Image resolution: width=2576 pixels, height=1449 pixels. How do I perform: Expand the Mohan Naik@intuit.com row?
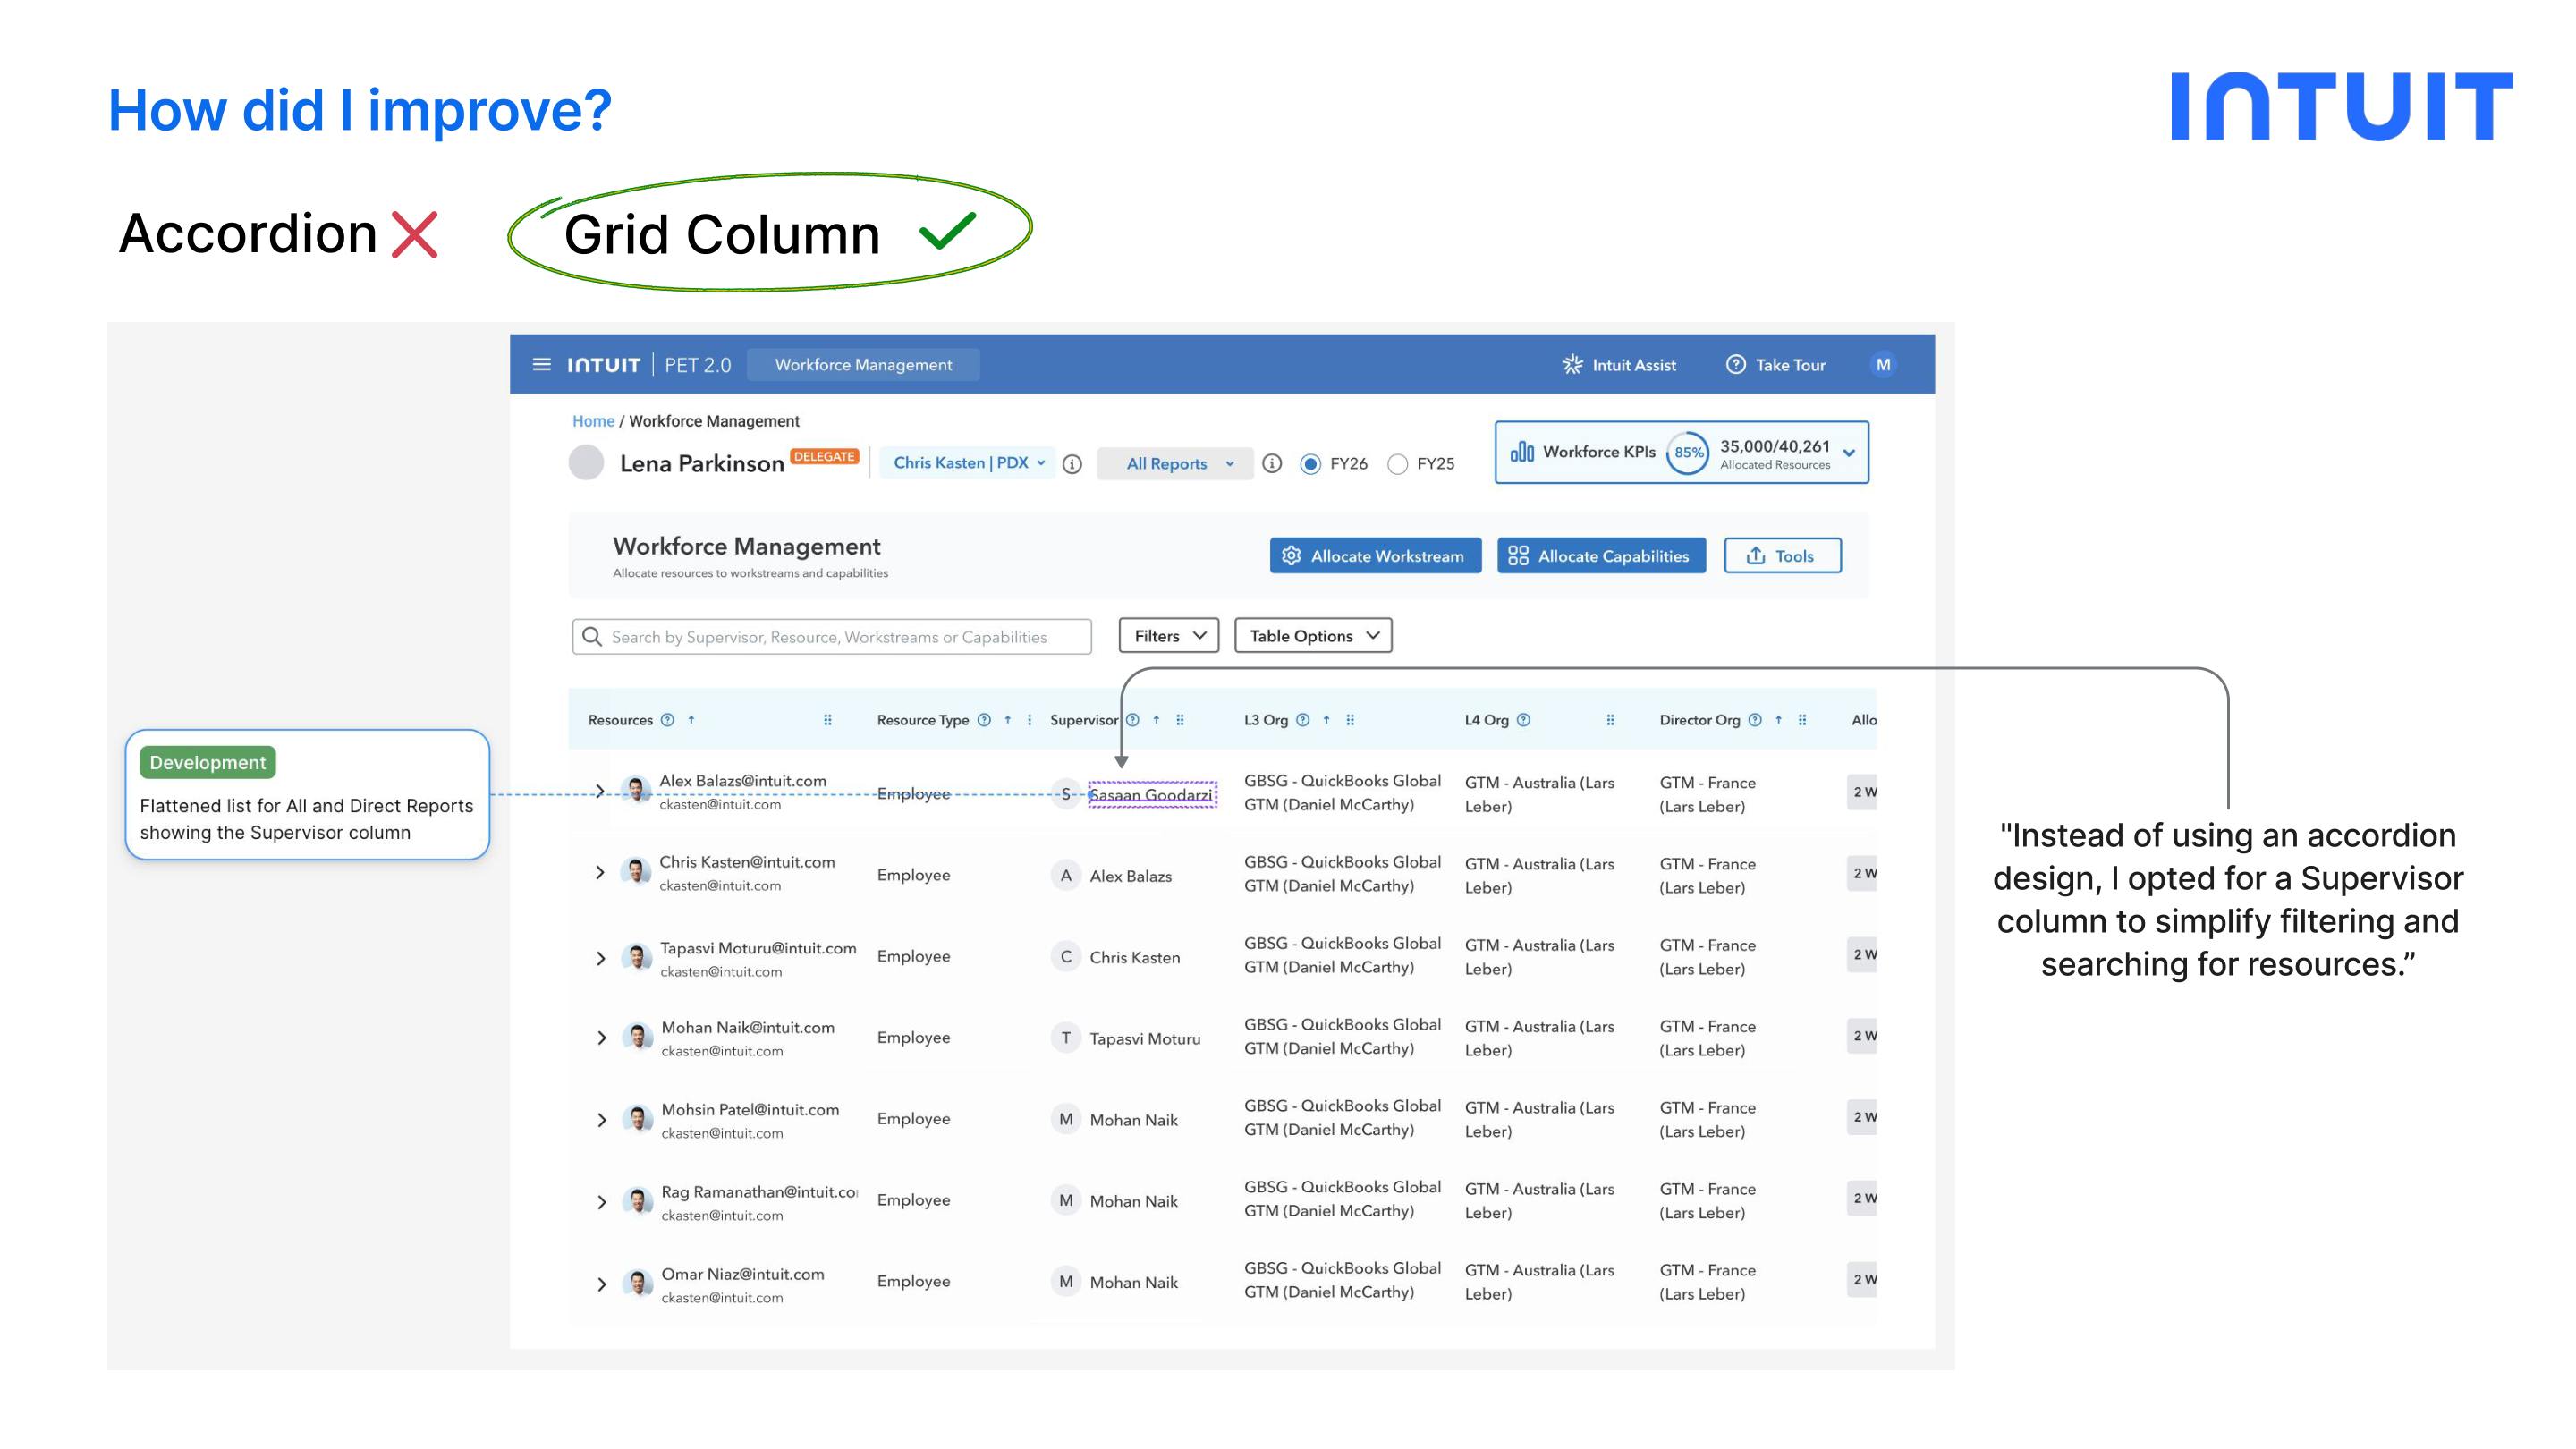pyautogui.click(x=602, y=1038)
